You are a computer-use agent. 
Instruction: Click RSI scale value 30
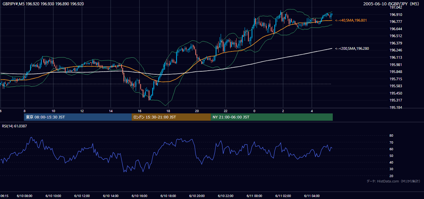point(391,169)
